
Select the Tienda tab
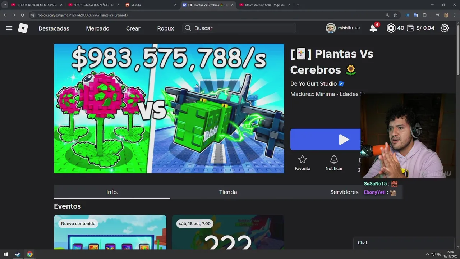228,192
